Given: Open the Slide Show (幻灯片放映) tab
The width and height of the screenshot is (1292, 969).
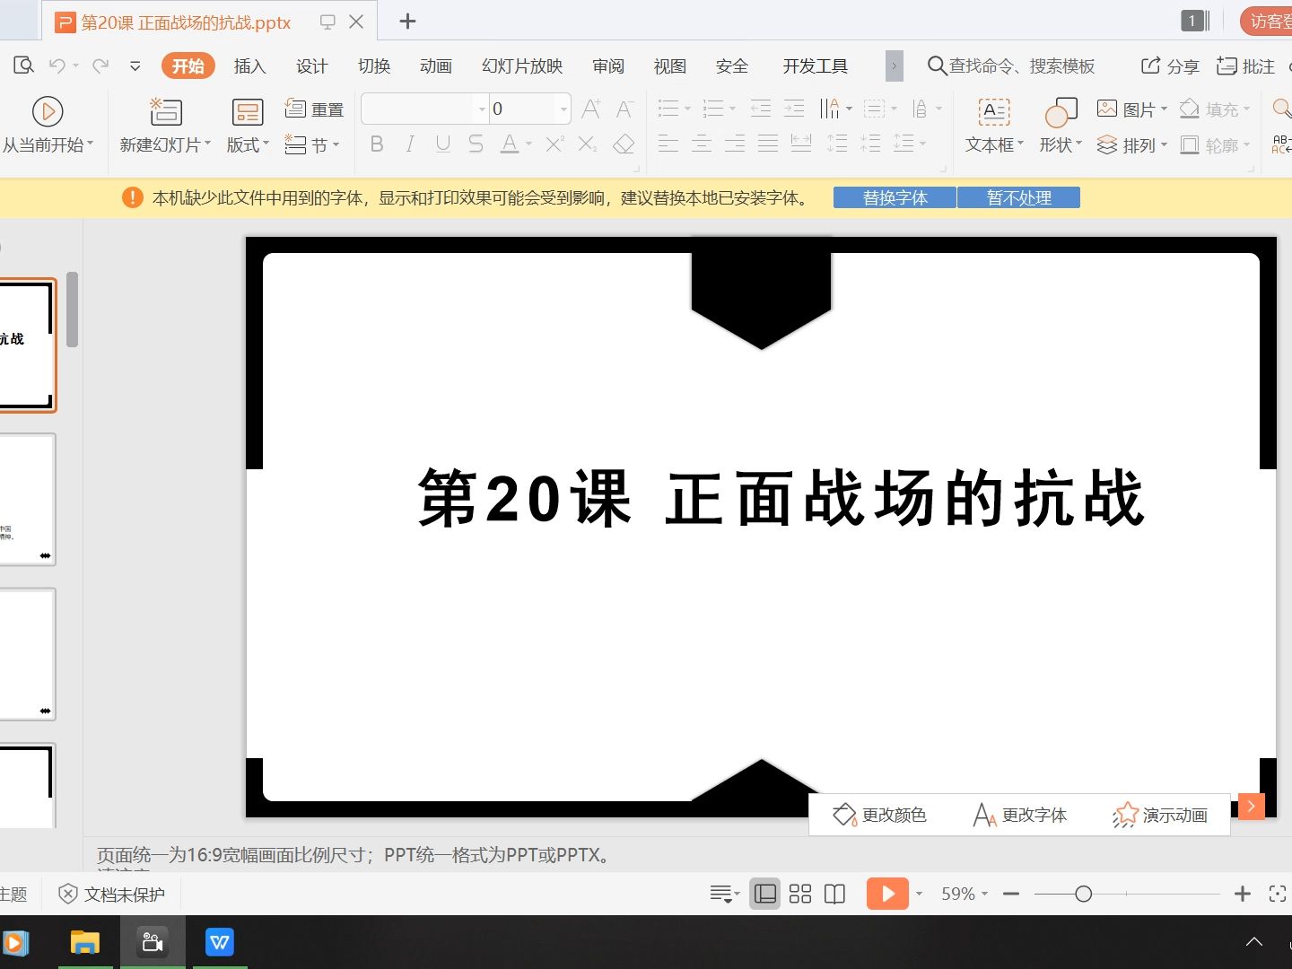Looking at the screenshot, I should coord(522,65).
